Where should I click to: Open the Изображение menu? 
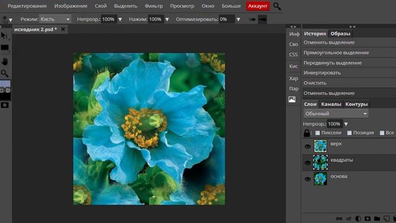click(71, 6)
